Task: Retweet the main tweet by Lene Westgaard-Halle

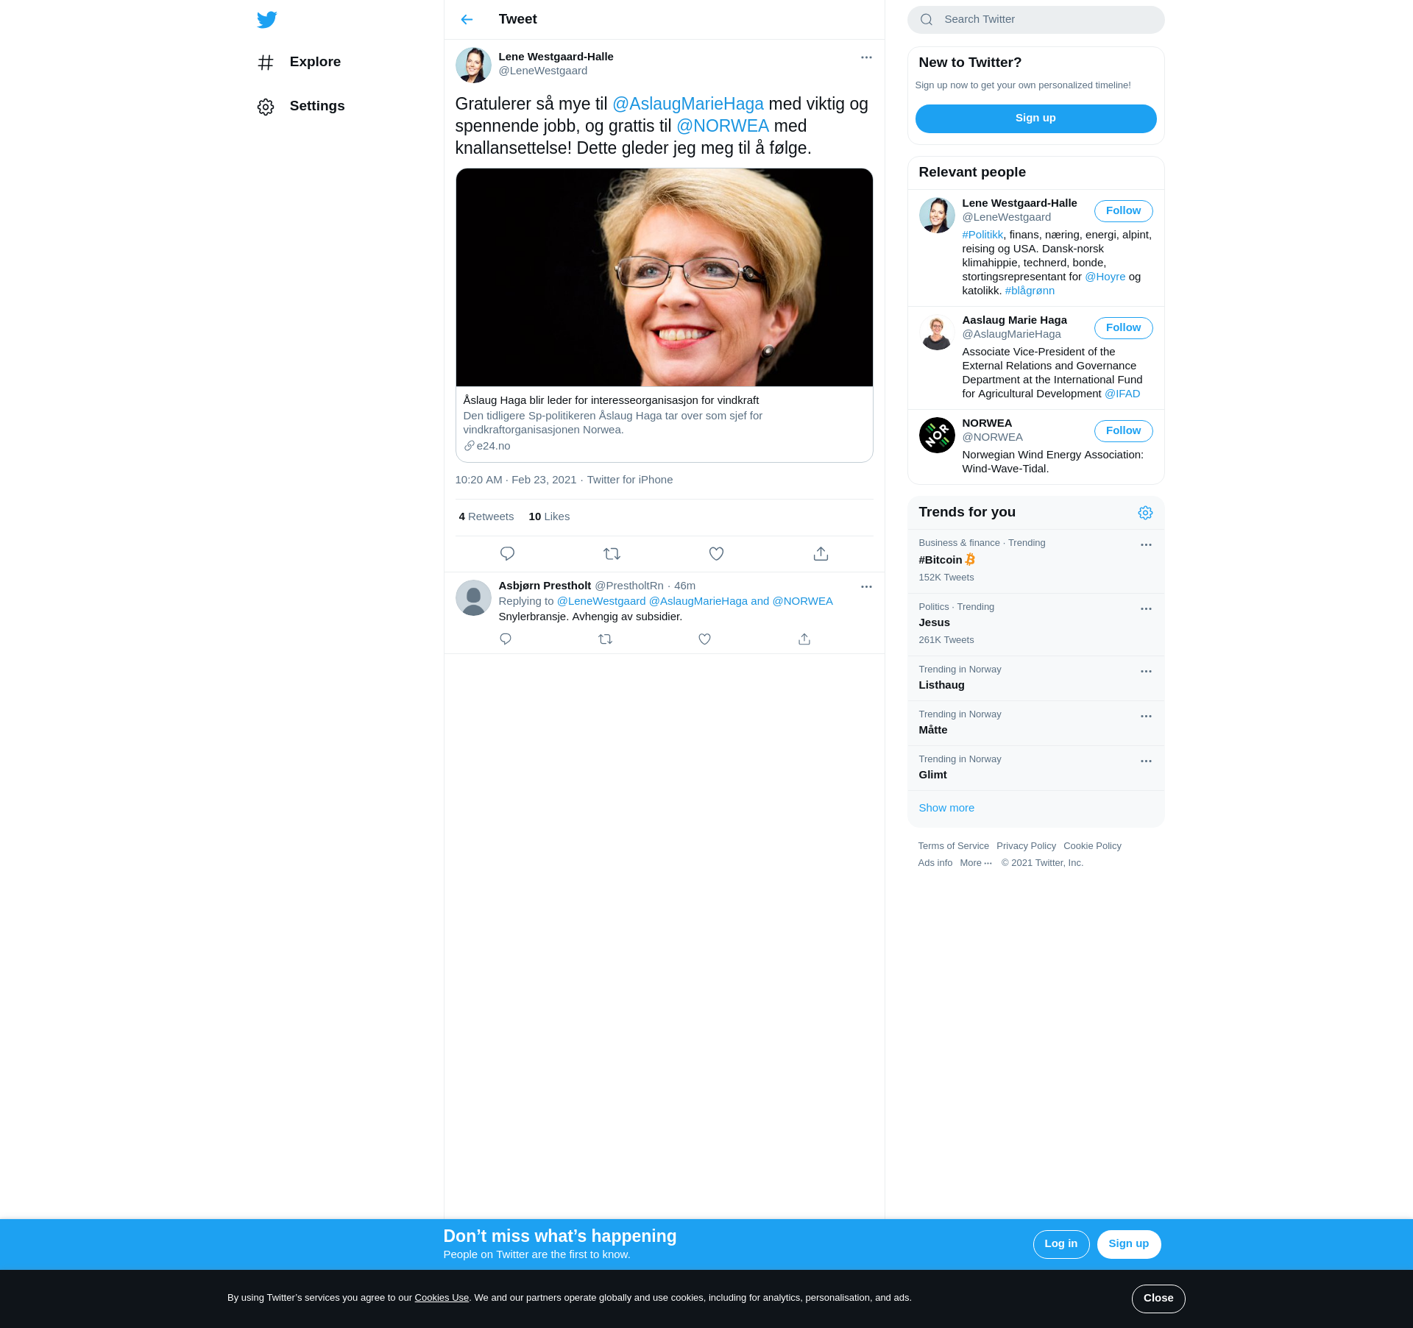Action: click(612, 553)
